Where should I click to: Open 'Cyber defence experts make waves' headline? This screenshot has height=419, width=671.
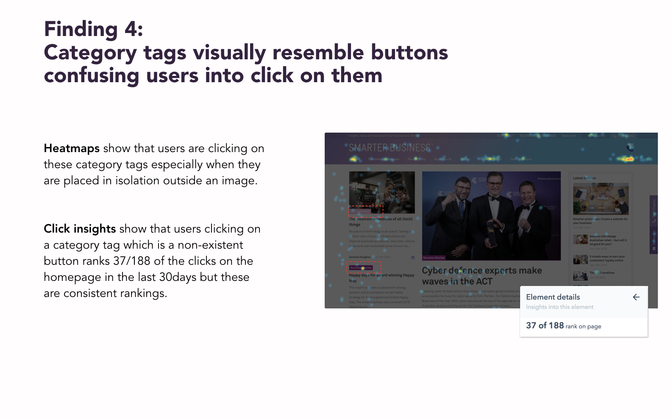point(482,276)
